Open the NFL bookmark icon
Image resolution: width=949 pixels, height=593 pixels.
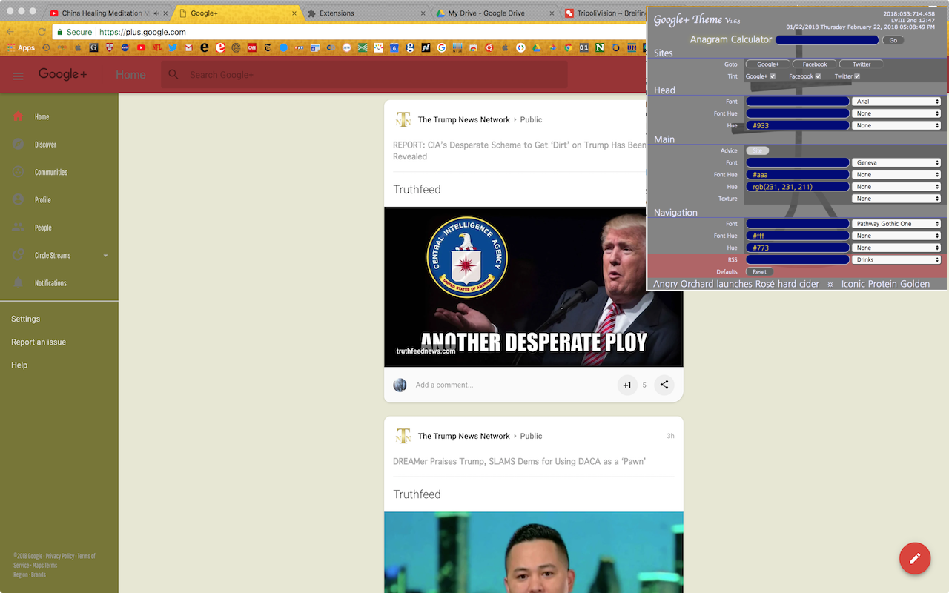pos(156,47)
